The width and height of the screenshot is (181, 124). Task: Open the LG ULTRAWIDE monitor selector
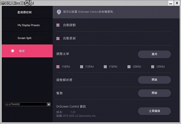28,104
